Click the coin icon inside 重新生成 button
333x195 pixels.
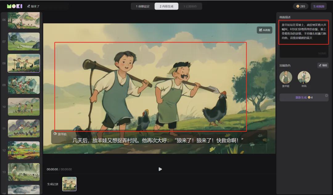(309, 97)
